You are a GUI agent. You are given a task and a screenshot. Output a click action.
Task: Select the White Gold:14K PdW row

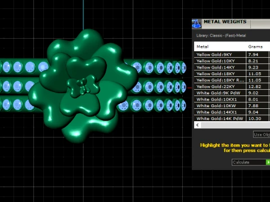tap(232, 118)
